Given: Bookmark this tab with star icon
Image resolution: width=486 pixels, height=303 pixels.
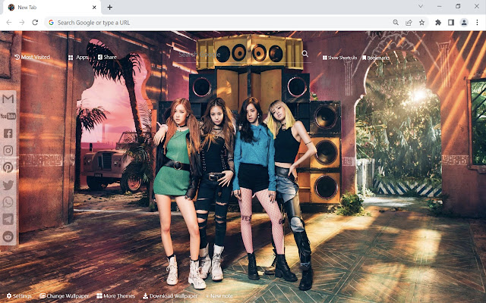Looking at the screenshot, I should click(422, 23).
